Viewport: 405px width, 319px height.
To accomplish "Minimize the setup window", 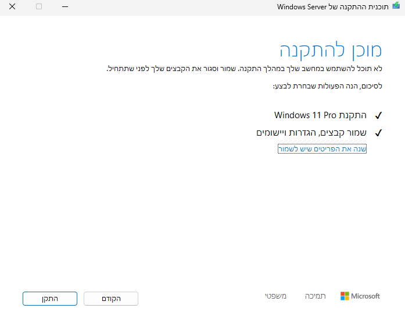I will [66, 7].
